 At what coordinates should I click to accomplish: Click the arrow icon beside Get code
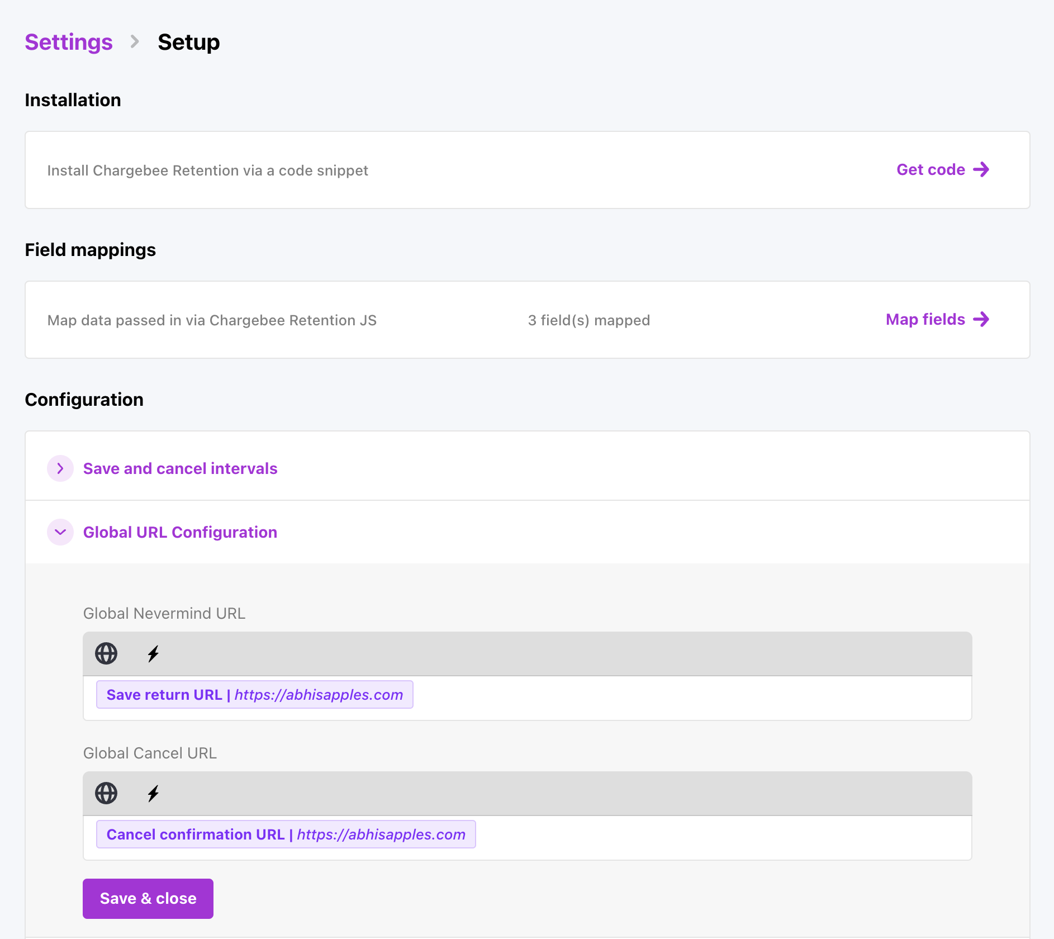pyautogui.click(x=981, y=170)
